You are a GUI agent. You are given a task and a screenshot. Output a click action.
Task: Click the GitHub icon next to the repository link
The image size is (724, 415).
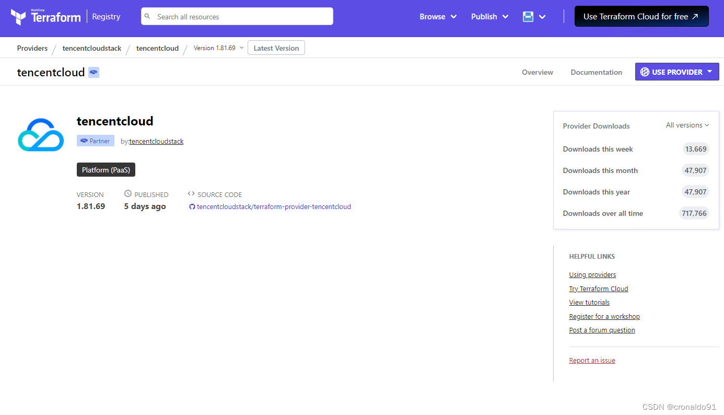[192, 206]
